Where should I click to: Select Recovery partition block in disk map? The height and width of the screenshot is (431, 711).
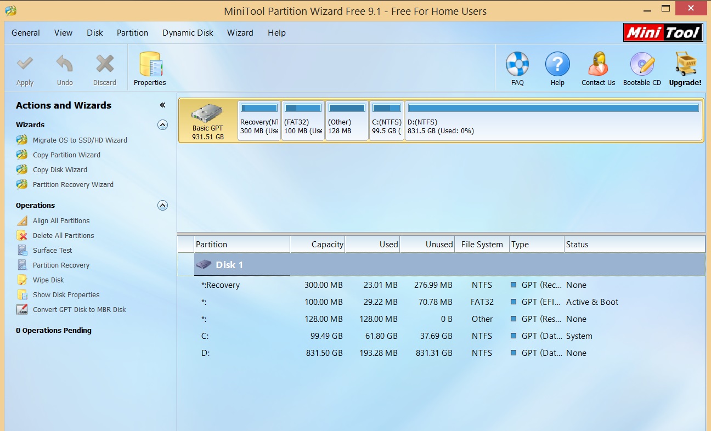pos(259,121)
